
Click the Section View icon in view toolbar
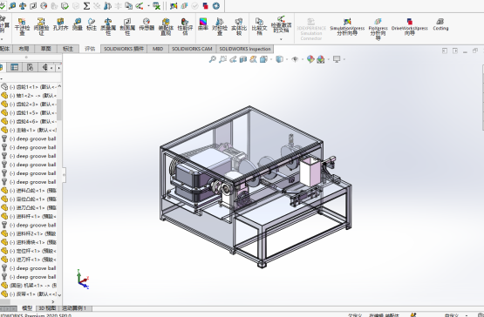[243, 59]
